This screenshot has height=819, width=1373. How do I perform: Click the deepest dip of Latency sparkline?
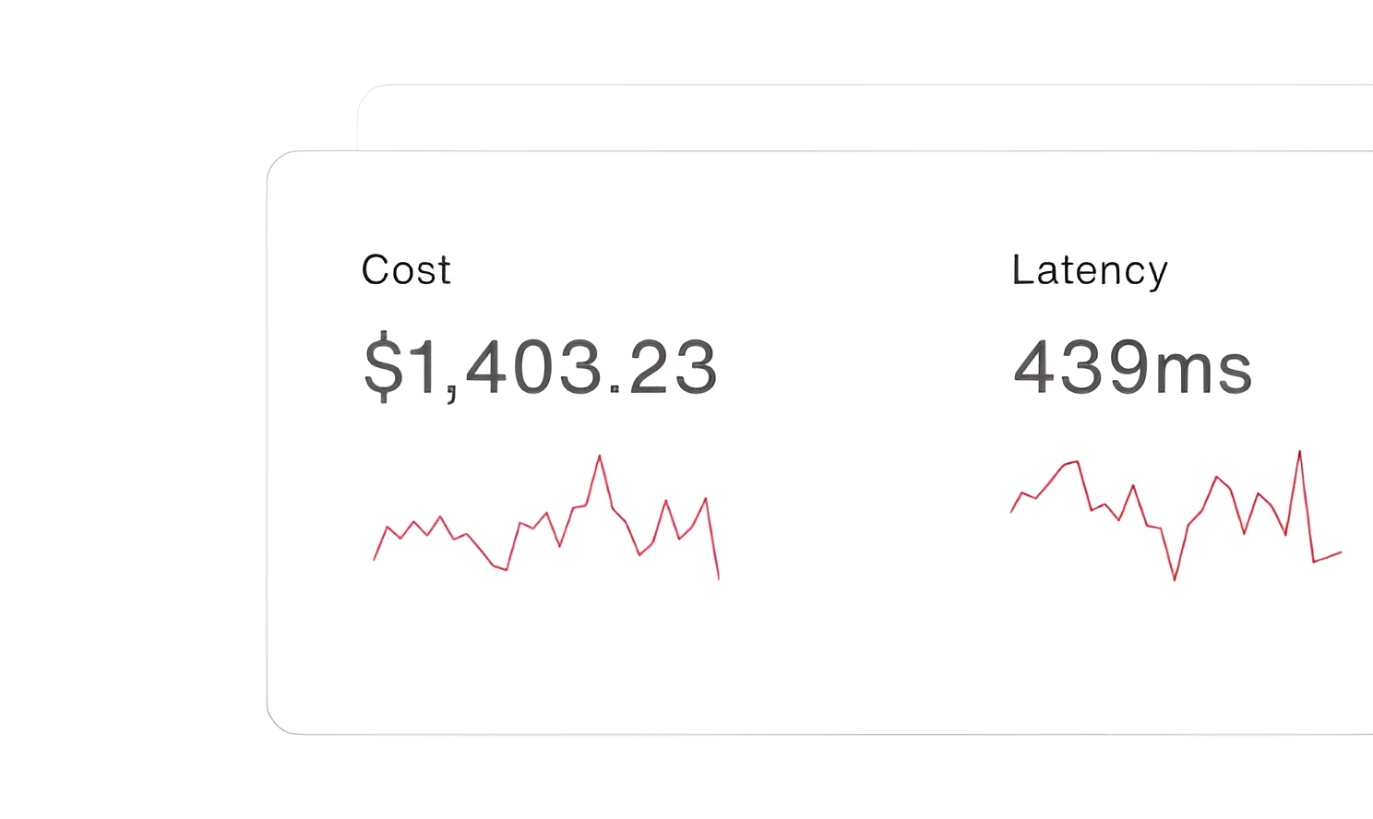click(x=1175, y=579)
